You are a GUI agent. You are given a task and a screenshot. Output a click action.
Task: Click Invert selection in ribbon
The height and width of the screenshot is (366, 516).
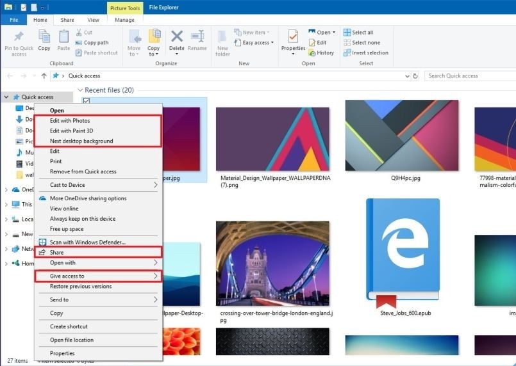(366, 53)
